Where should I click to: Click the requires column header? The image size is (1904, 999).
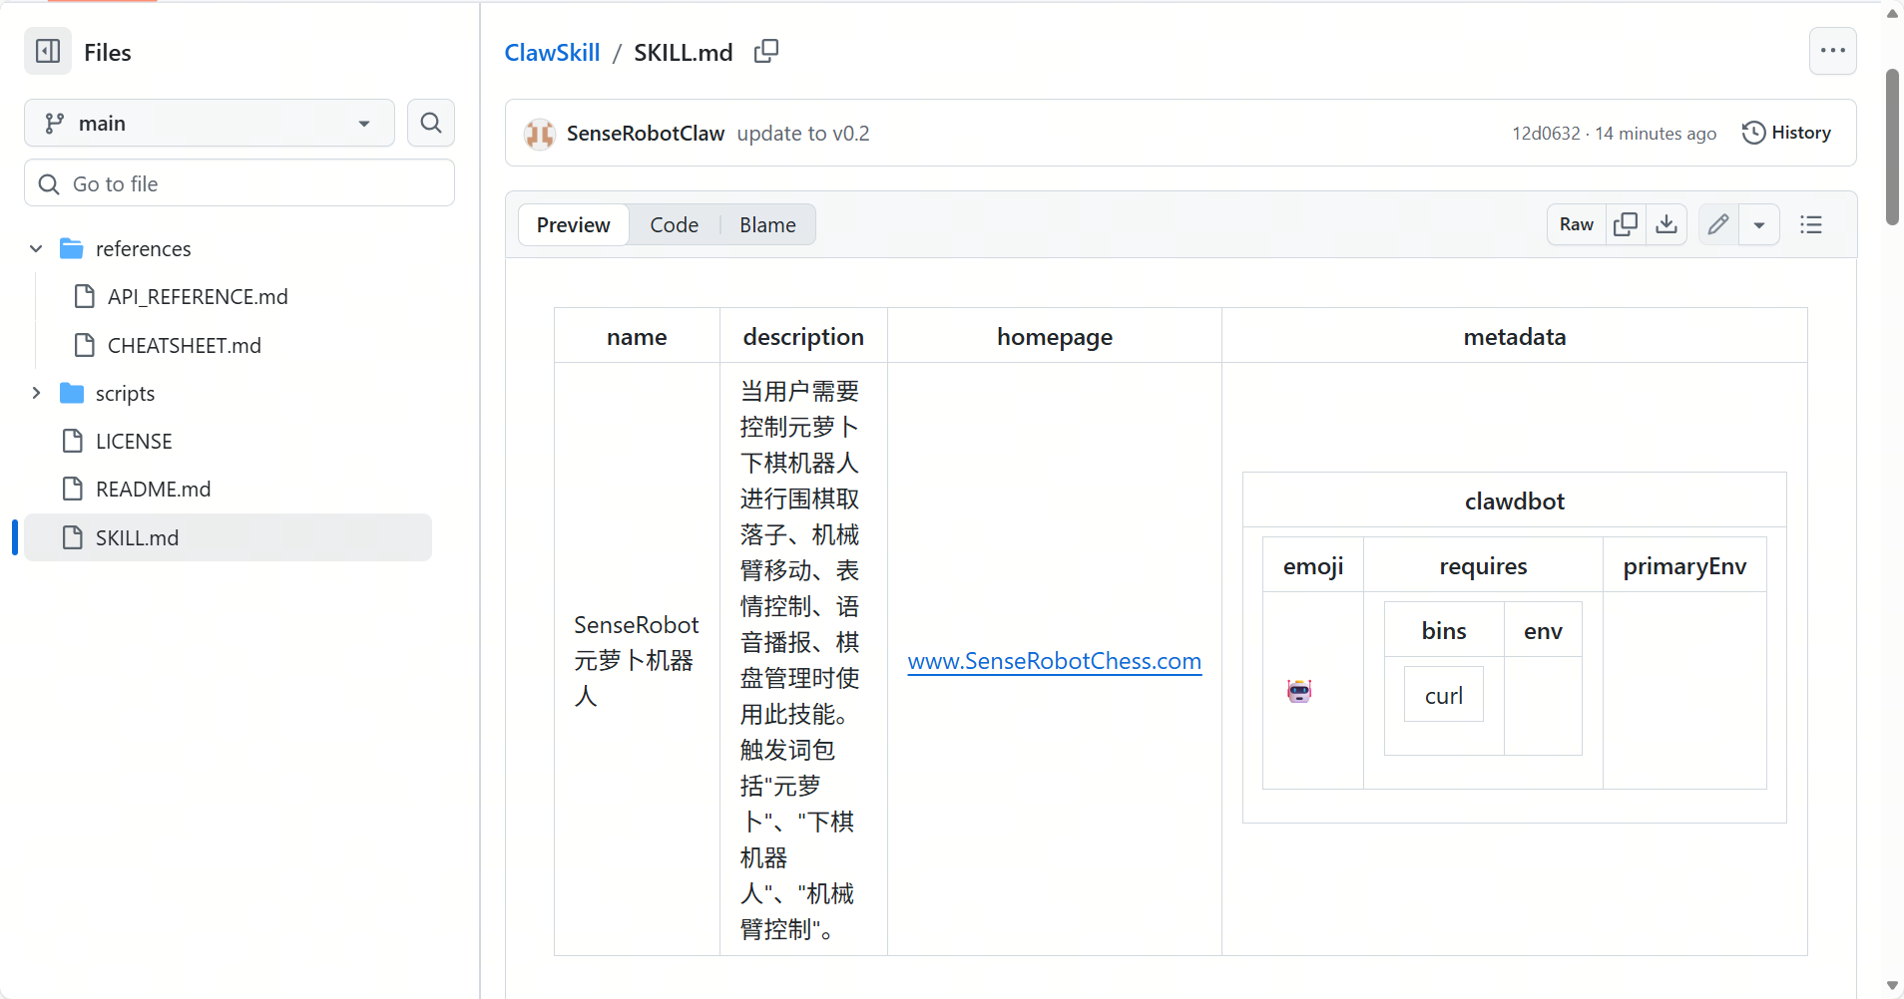coord(1483,565)
